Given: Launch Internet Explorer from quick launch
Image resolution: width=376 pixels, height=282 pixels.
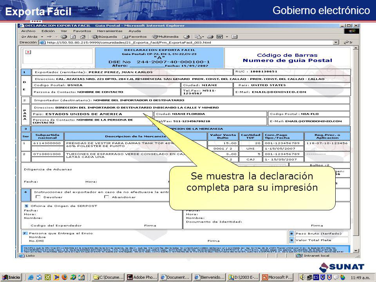Looking at the screenshot, I should [x=31, y=277].
